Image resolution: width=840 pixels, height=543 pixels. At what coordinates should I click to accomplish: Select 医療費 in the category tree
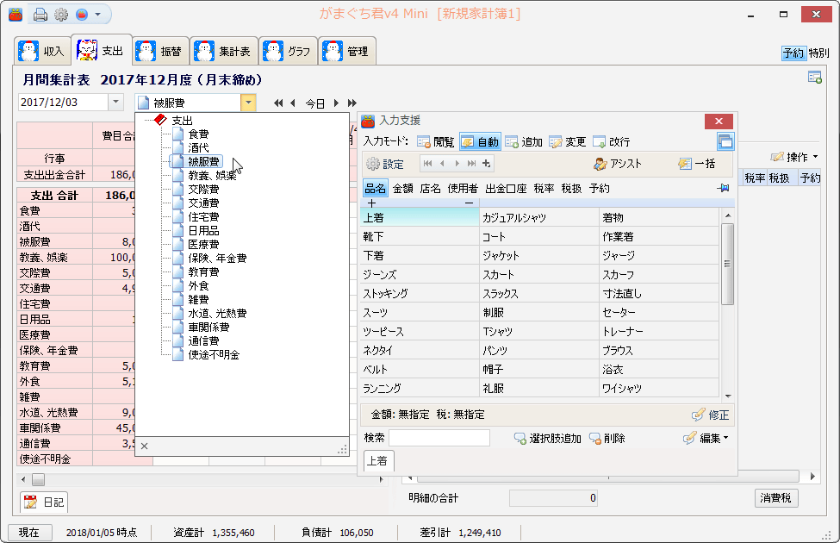(203, 245)
